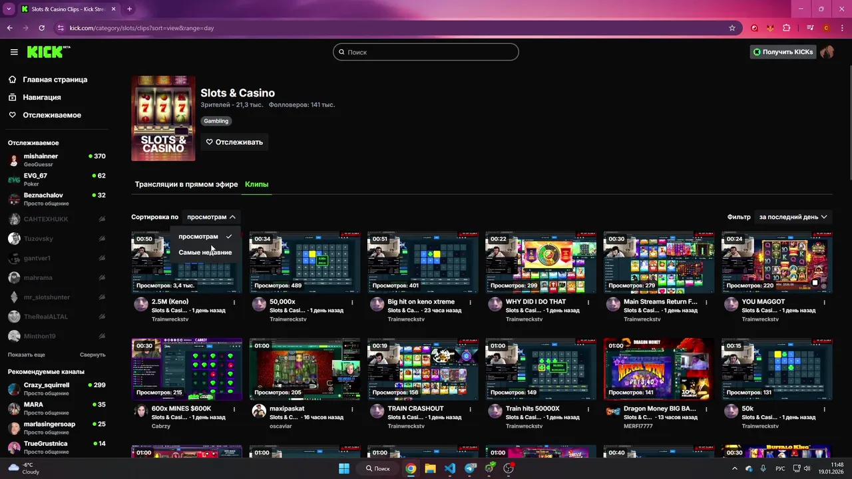Open the Windows Start menu

coord(344,468)
